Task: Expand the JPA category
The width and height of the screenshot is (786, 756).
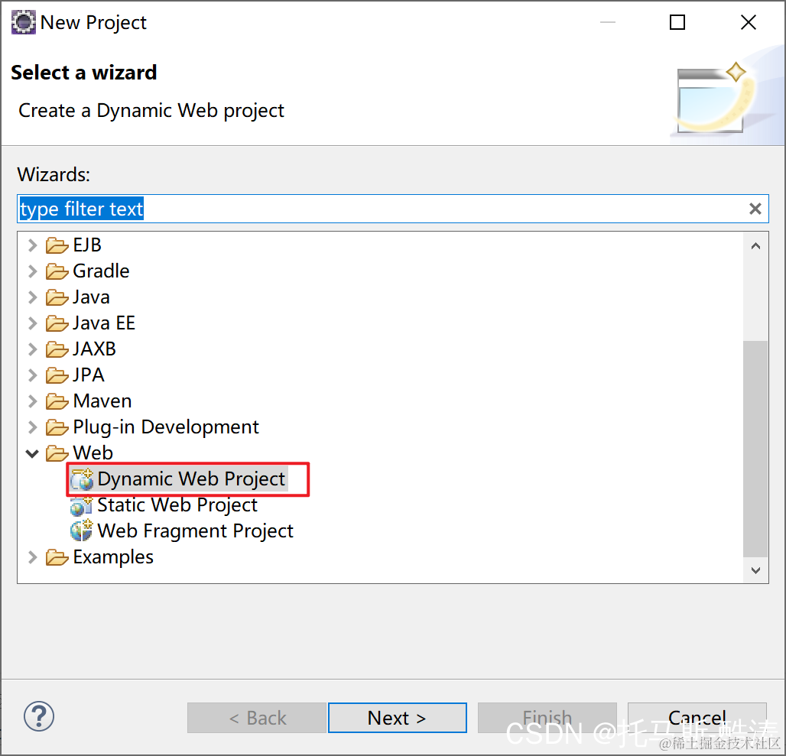Action: (33, 375)
